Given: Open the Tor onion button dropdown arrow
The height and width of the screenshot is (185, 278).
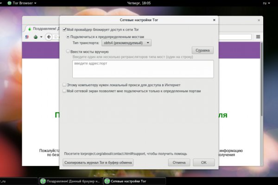Looking at the screenshot, I should pyautogui.click(x=41, y=37).
